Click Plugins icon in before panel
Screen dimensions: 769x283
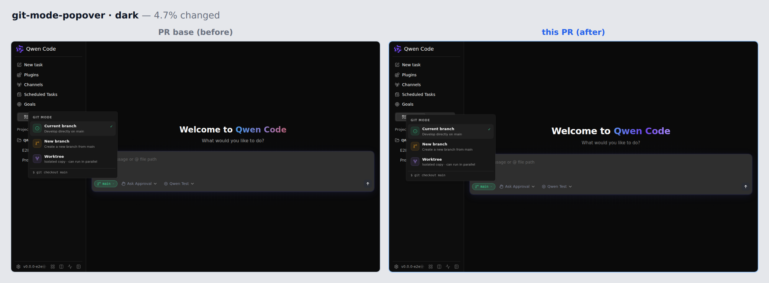tap(19, 75)
